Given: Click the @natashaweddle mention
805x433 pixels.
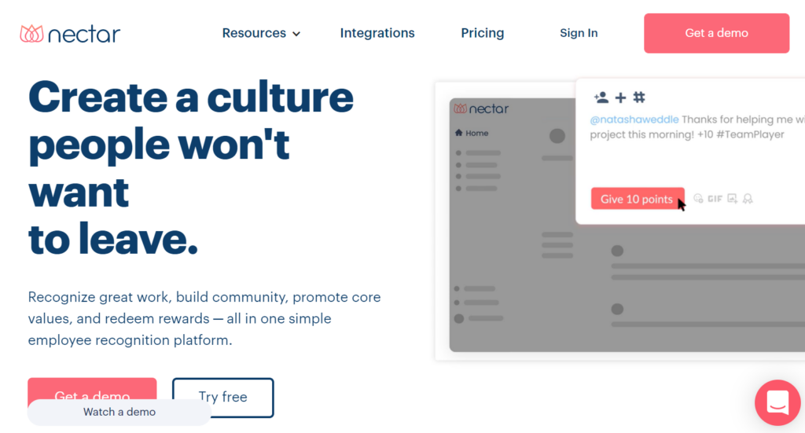Looking at the screenshot, I should 634,119.
